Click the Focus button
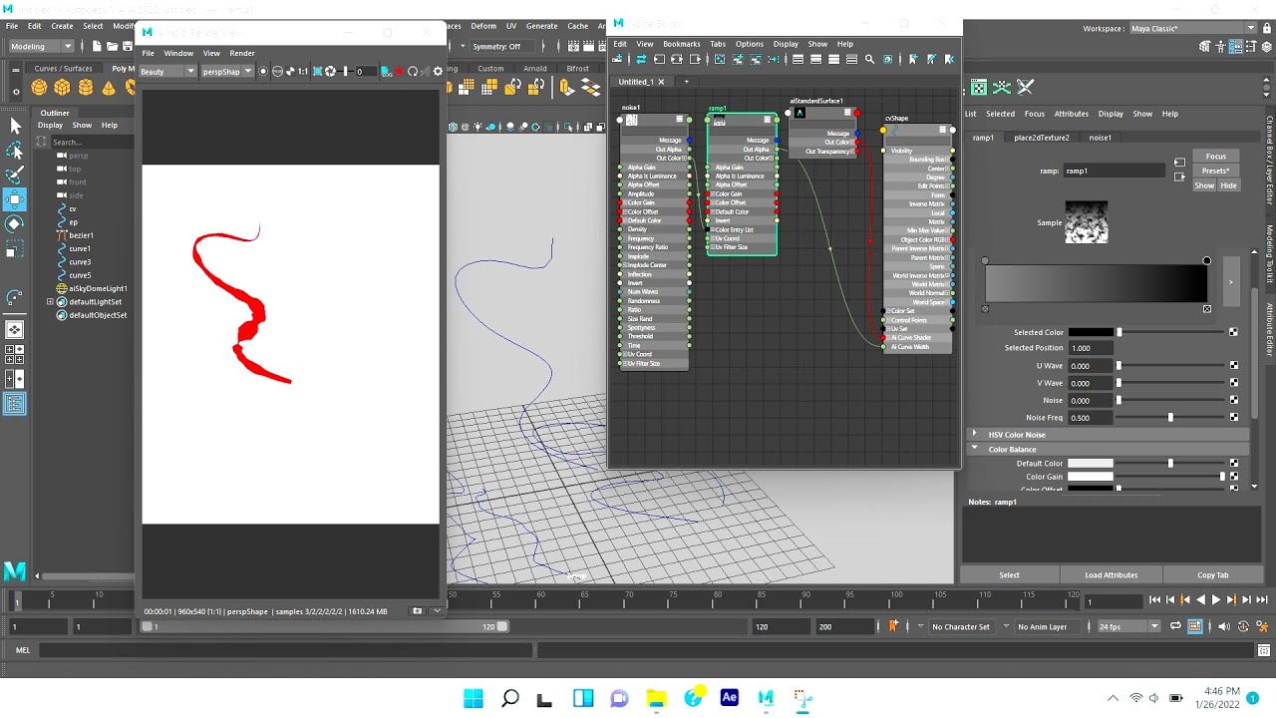1276x718 pixels. coord(1215,157)
